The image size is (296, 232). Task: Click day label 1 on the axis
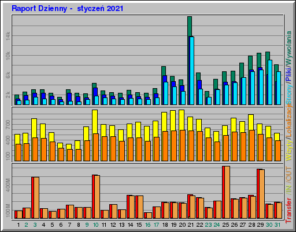point(18,225)
